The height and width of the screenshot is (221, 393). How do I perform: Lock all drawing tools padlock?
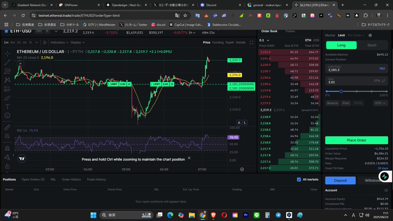tap(7, 166)
